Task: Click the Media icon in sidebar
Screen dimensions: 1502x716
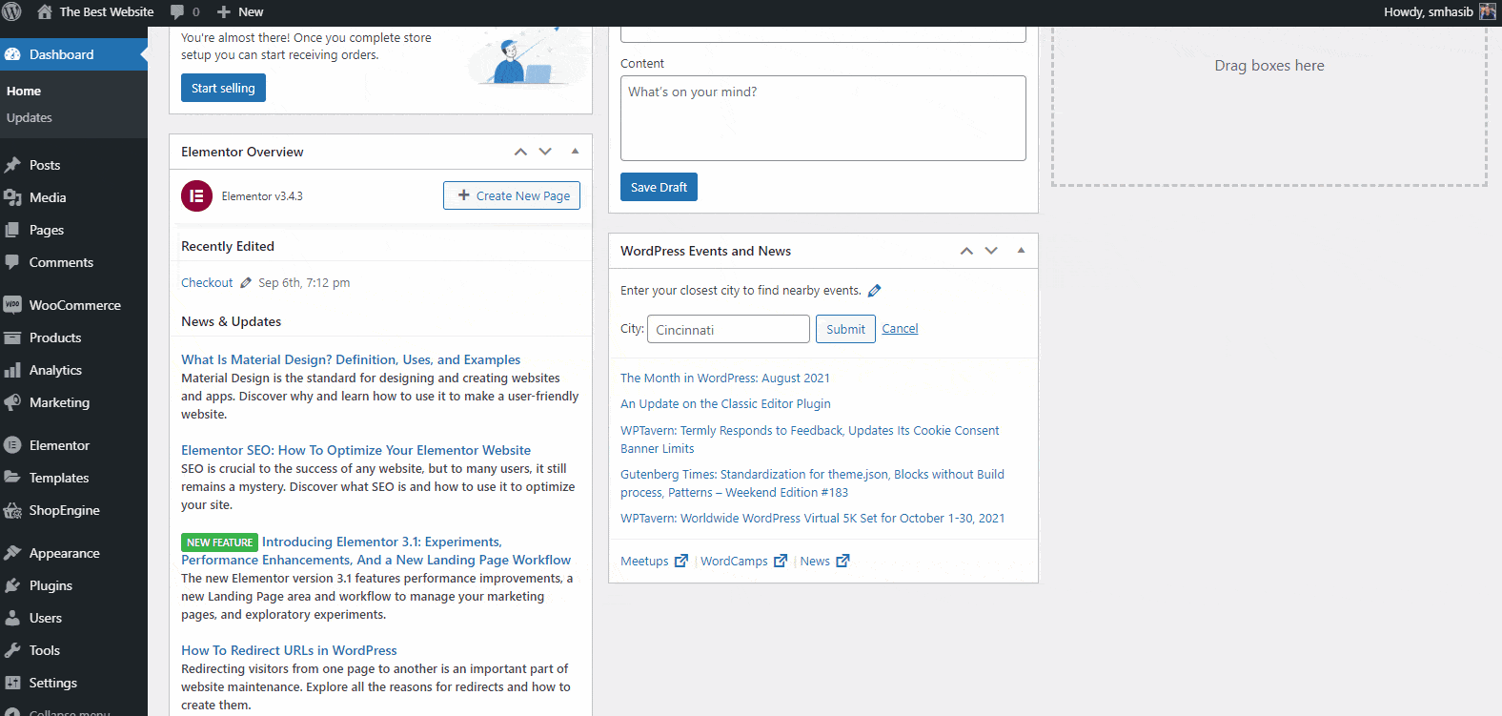Action: 12,197
